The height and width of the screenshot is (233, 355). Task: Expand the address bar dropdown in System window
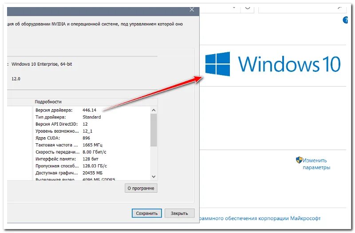tap(234, 8)
